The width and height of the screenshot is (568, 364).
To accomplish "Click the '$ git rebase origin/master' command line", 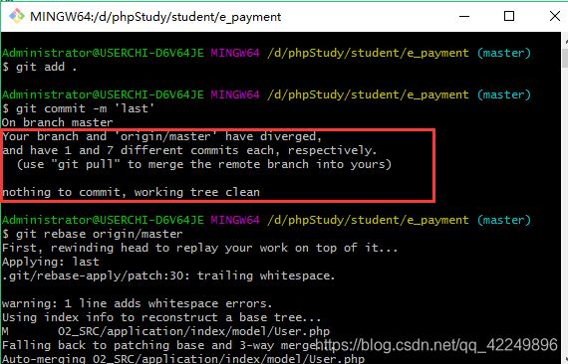I will tap(93, 235).
